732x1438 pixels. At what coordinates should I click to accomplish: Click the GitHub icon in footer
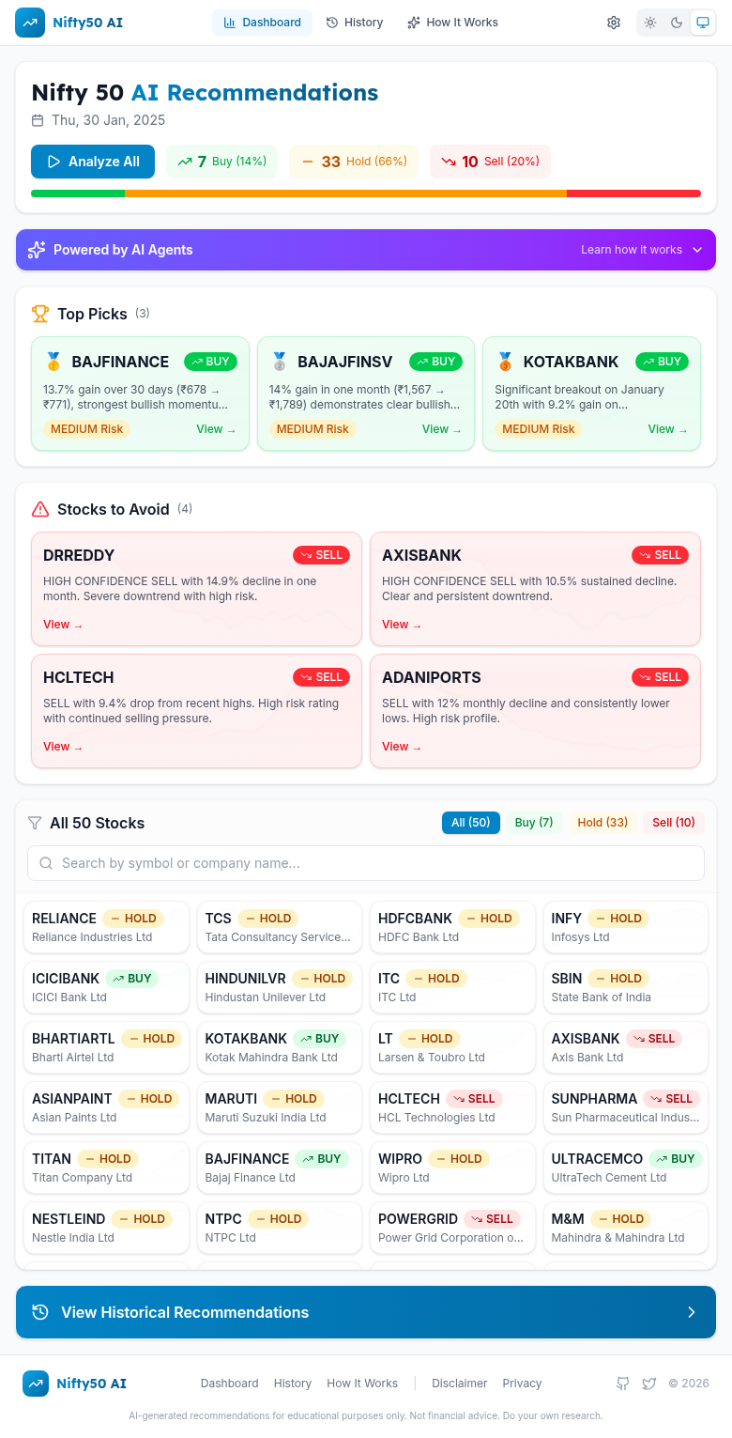tap(622, 1384)
